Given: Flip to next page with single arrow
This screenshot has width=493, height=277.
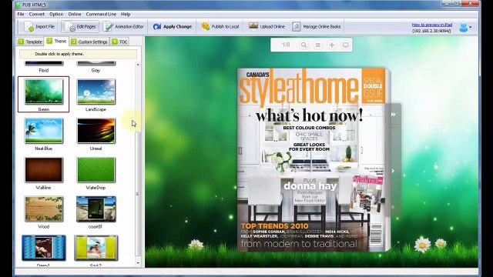Looking at the screenshot, I should coord(393,171).
